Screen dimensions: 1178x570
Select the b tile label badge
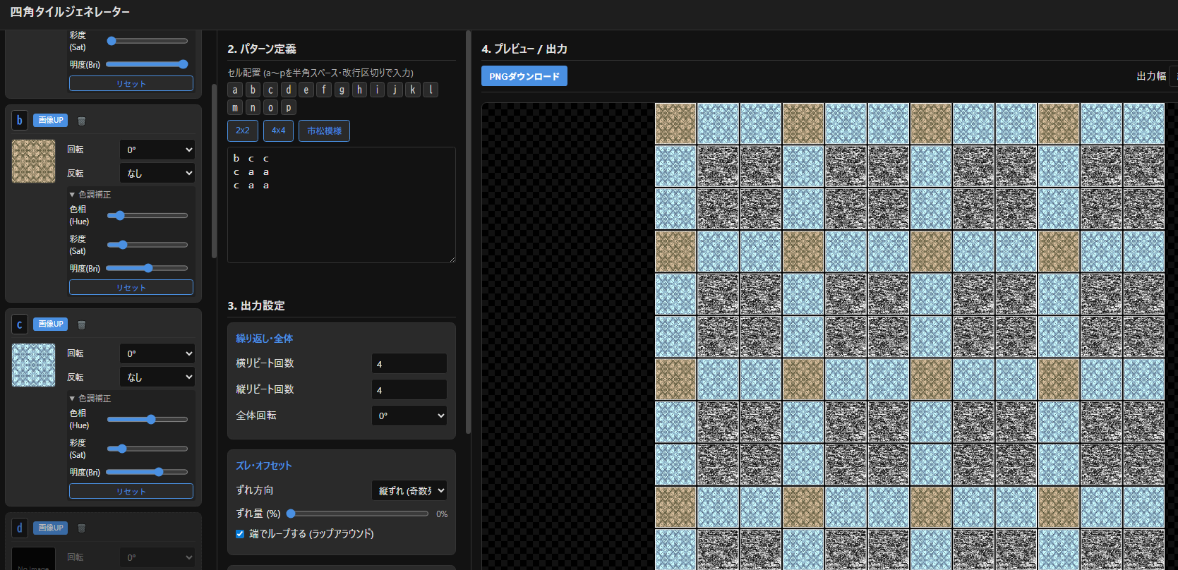click(19, 121)
